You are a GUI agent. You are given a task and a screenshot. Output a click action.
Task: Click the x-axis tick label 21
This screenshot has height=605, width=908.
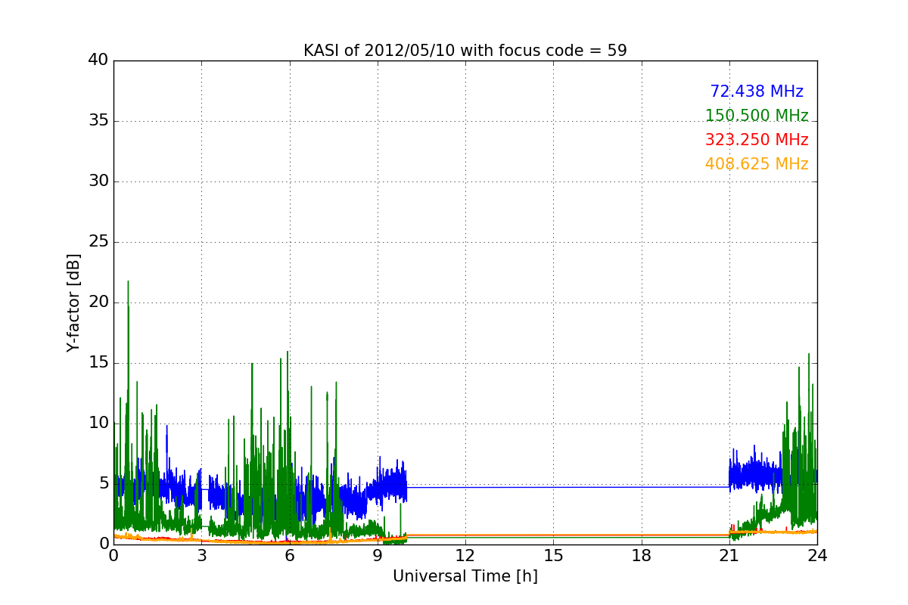(729, 556)
